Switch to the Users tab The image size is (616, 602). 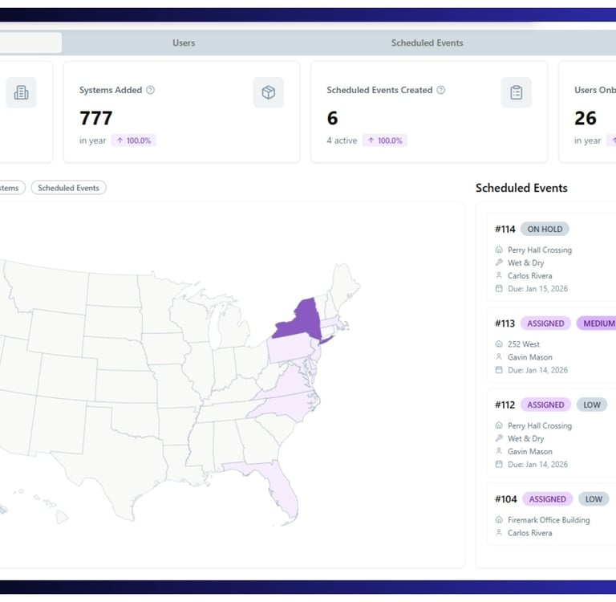[x=184, y=43]
